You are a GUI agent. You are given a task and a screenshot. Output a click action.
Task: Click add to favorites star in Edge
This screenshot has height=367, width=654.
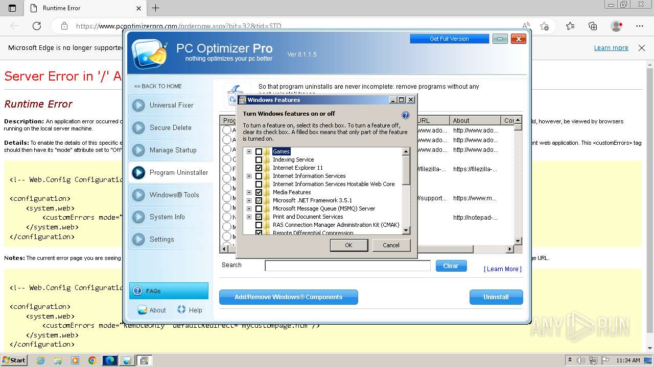[x=545, y=26]
